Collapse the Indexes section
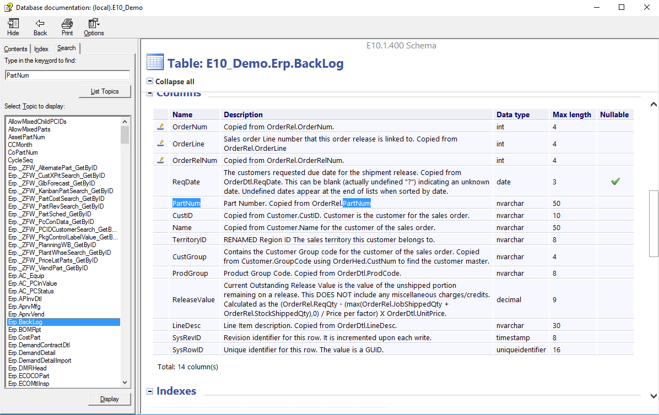 pos(150,391)
